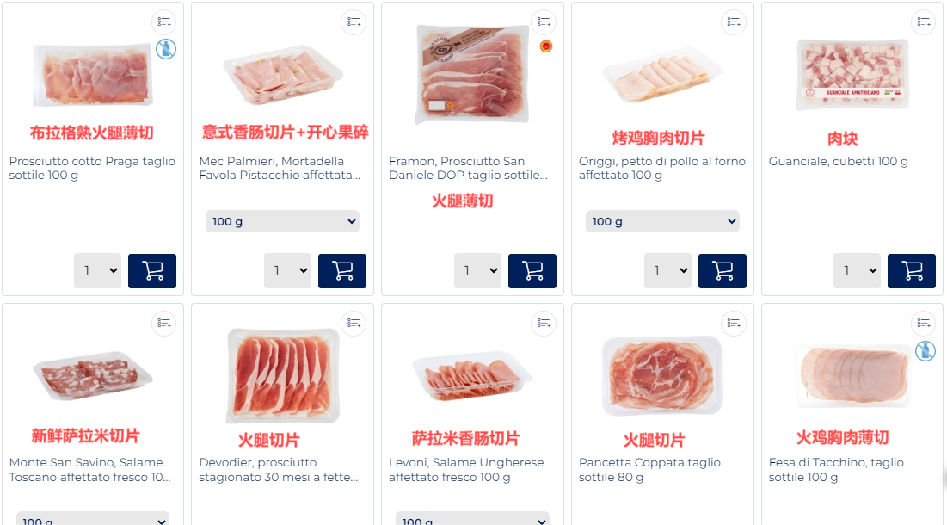Add Guanciale cubetti to shopping list
The height and width of the screenshot is (525, 947).
point(924,22)
